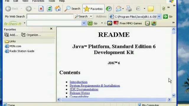Click the My Web Search button
Screen dimensions: 189x106
pos(82,16)
